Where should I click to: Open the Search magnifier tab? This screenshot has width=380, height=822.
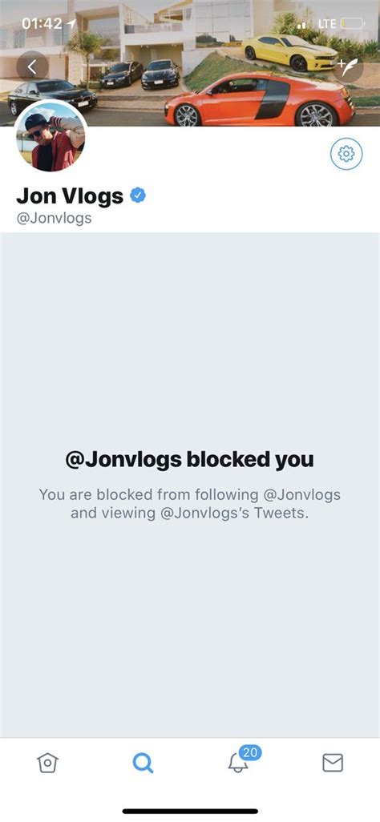pyautogui.click(x=142, y=763)
